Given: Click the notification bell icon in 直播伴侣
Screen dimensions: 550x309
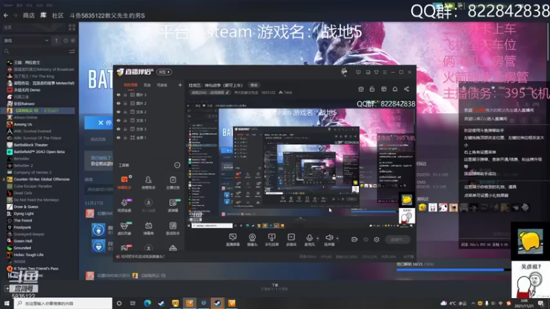Looking at the screenshot, I should click(x=395, y=89).
